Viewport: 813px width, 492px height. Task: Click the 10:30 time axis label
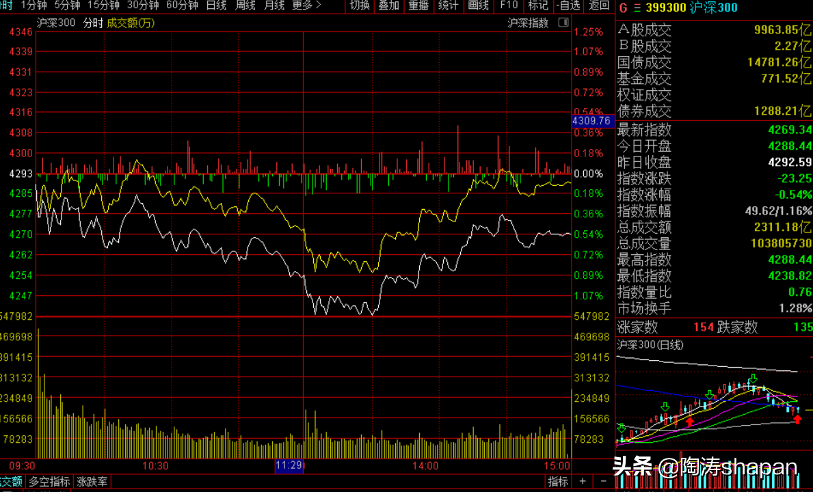tap(155, 466)
